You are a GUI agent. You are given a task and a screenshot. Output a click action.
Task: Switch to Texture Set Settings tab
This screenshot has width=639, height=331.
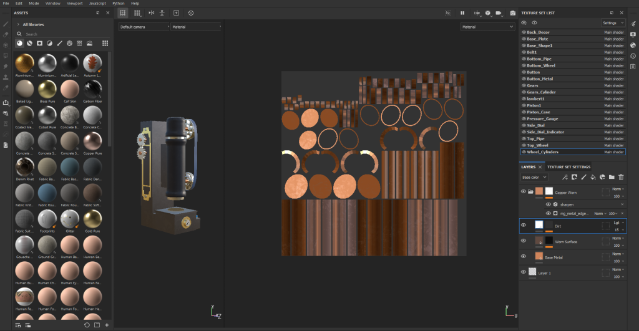(x=569, y=167)
